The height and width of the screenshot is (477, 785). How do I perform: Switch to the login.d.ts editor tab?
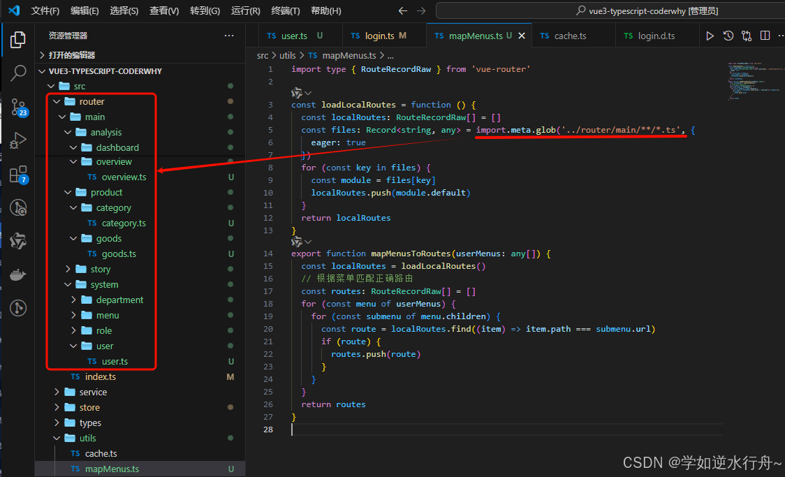coord(656,36)
